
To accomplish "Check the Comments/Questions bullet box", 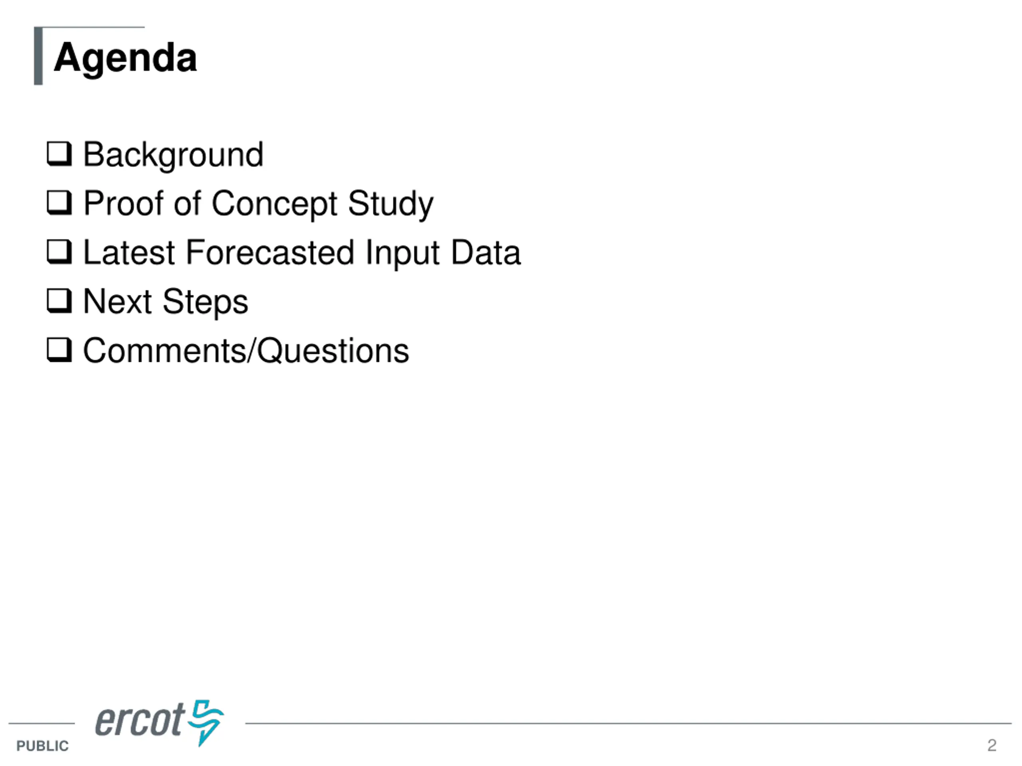I will [59, 349].
